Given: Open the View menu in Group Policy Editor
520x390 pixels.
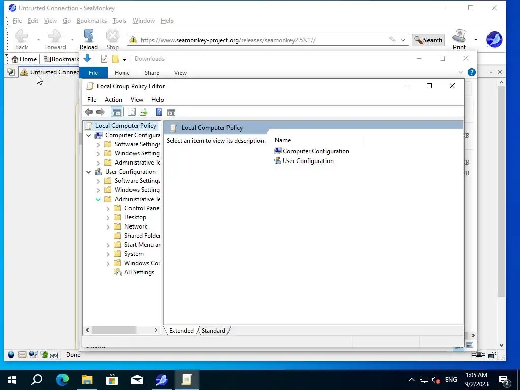Looking at the screenshot, I should coord(137,100).
